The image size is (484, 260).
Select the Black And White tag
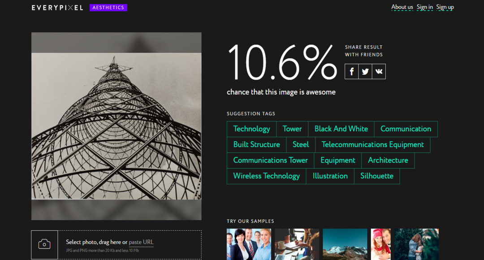pyautogui.click(x=341, y=129)
